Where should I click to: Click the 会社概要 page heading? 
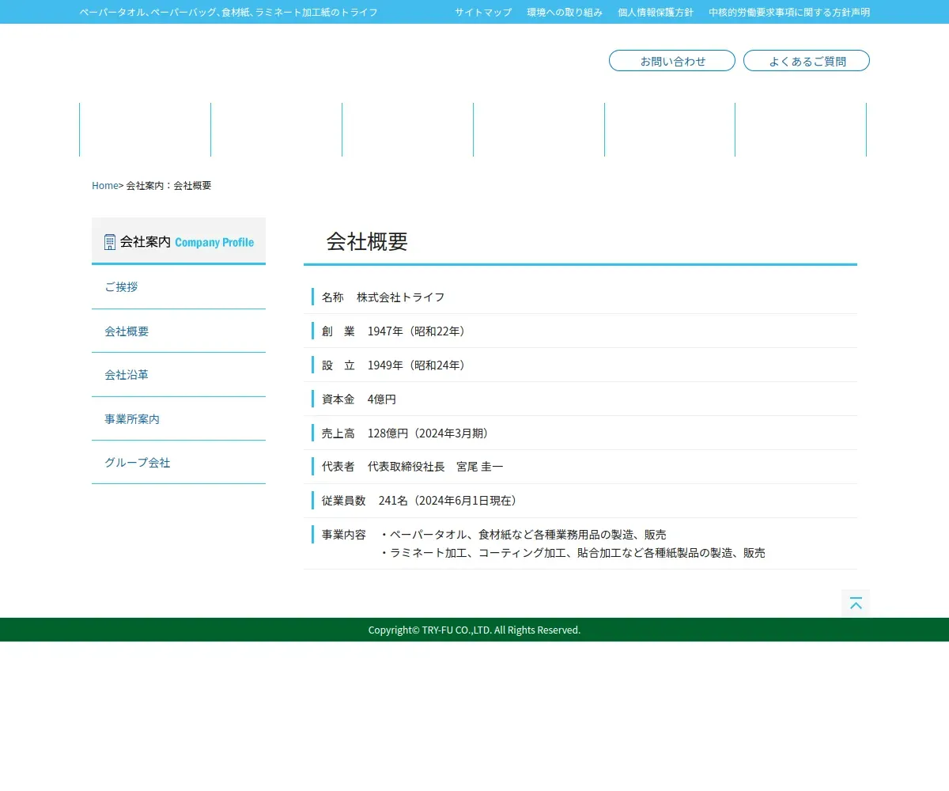[367, 241]
